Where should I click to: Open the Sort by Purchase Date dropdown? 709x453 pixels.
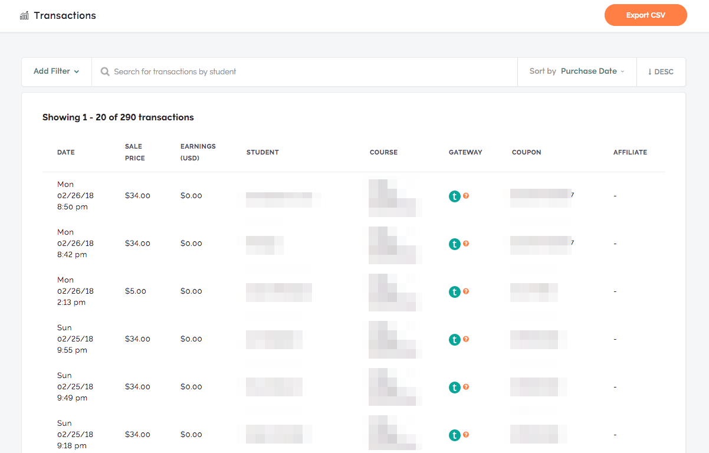point(577,71)
